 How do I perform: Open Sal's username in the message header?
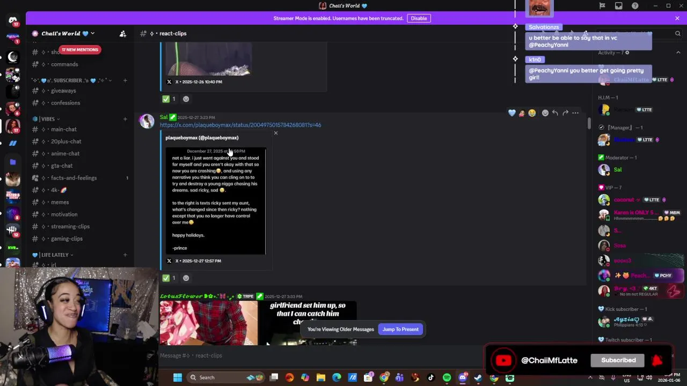pos(164,117)
